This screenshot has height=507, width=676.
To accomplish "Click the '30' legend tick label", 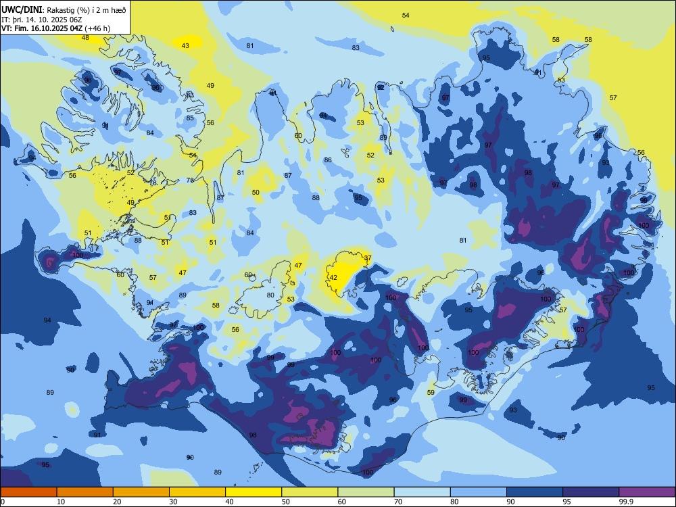I will [x=173, y=502].
